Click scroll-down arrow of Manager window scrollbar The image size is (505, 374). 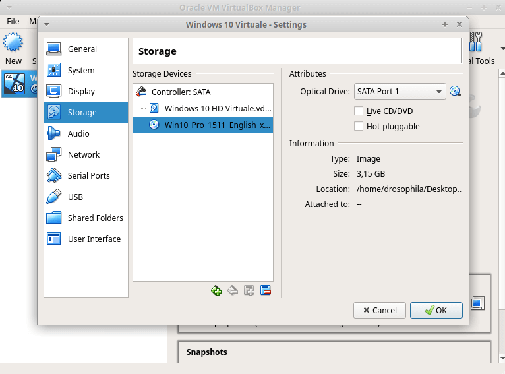(x=502, y=358)
